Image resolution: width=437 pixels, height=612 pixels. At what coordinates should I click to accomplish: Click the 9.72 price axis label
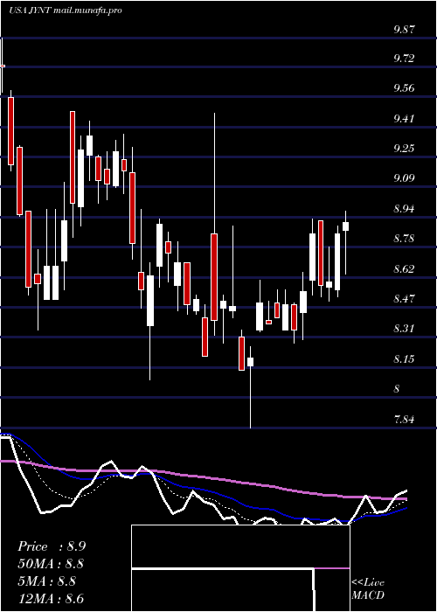click(x=404, y=59)
